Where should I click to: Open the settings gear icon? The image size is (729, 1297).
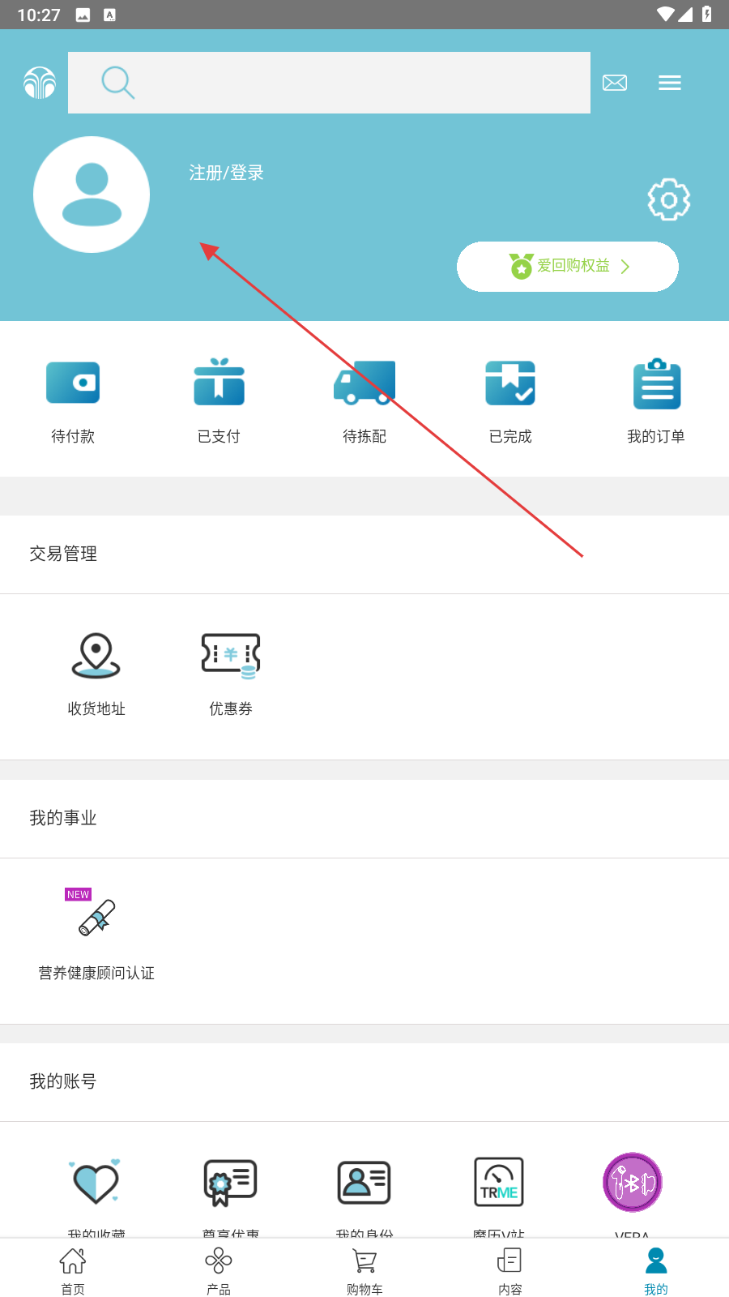pos(668,199)
